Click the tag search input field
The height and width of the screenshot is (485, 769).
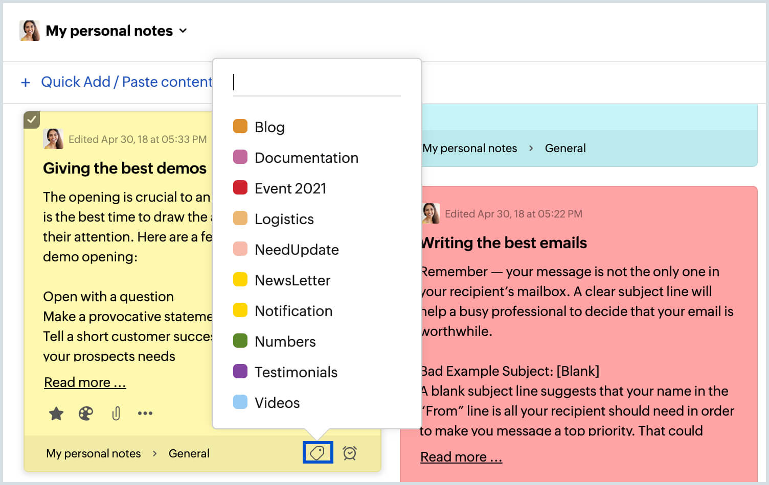(316, 83)
